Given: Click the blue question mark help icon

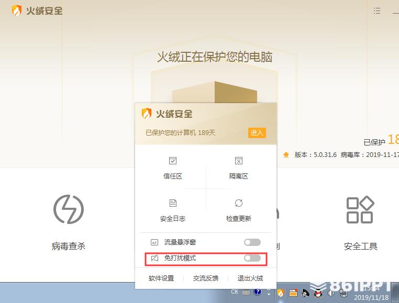Looking at the screenshot, I should 258,292.
